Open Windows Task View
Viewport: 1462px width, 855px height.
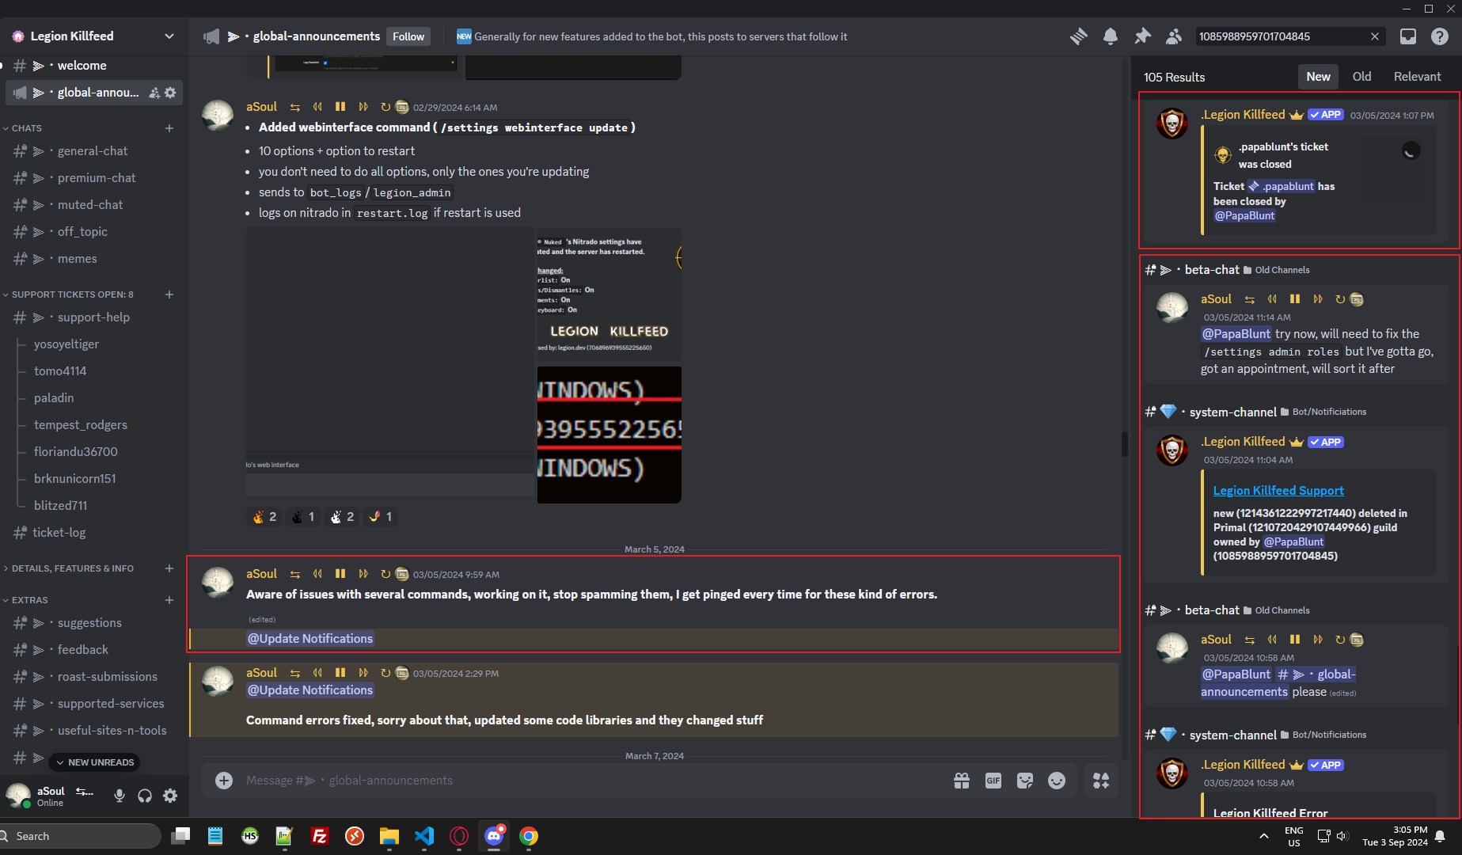pyautogui.click(x=180, y=836)
